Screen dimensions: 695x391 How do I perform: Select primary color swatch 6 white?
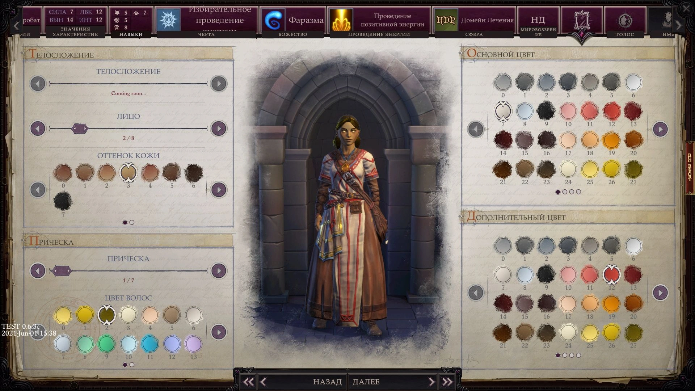pyautogui.click(x=633, y=82)
